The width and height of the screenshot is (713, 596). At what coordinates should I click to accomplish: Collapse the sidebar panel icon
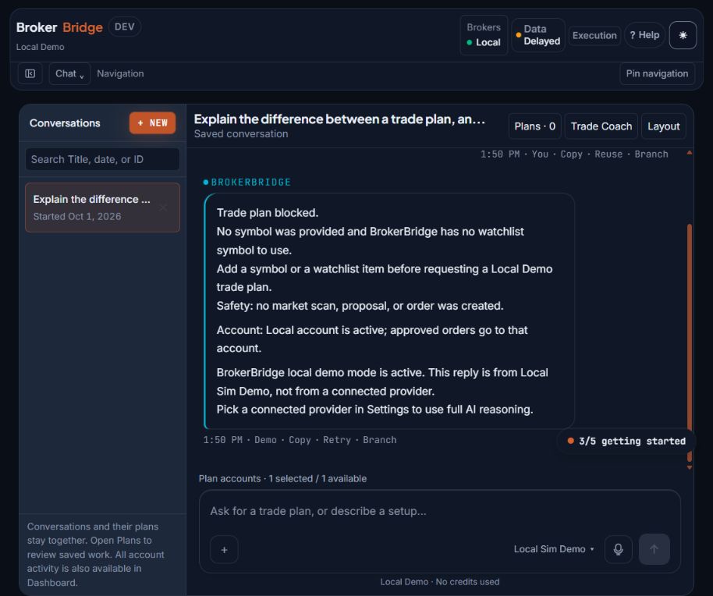[30, 73]
